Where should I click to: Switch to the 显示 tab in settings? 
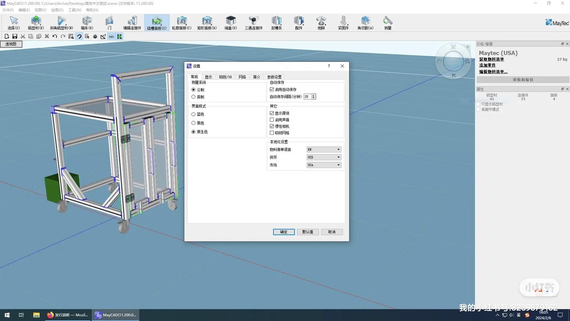(208, 77)
